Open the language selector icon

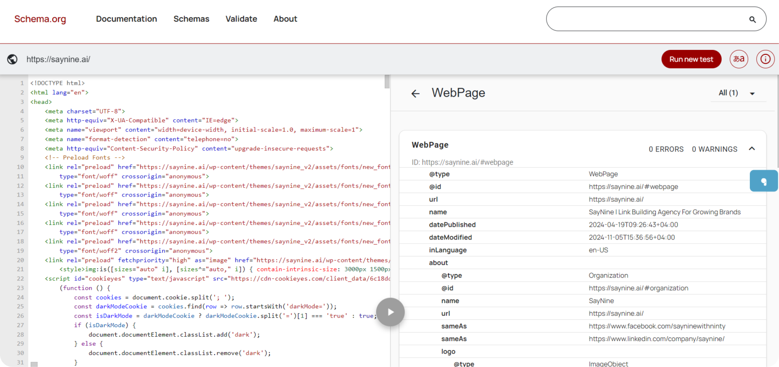click(739, 59)
